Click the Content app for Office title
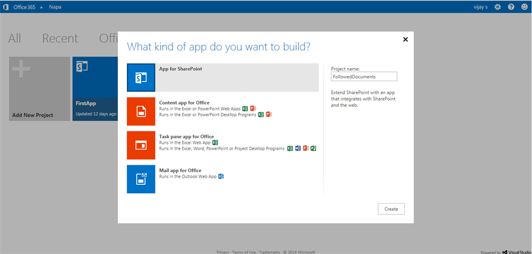Image resolution: width=532 pixels, height=254 pixels. click(x=184, y=102)
